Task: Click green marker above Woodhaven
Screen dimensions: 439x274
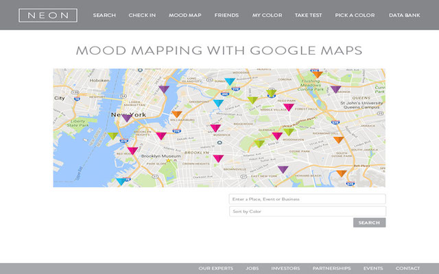Action: [x=288, y=132]
